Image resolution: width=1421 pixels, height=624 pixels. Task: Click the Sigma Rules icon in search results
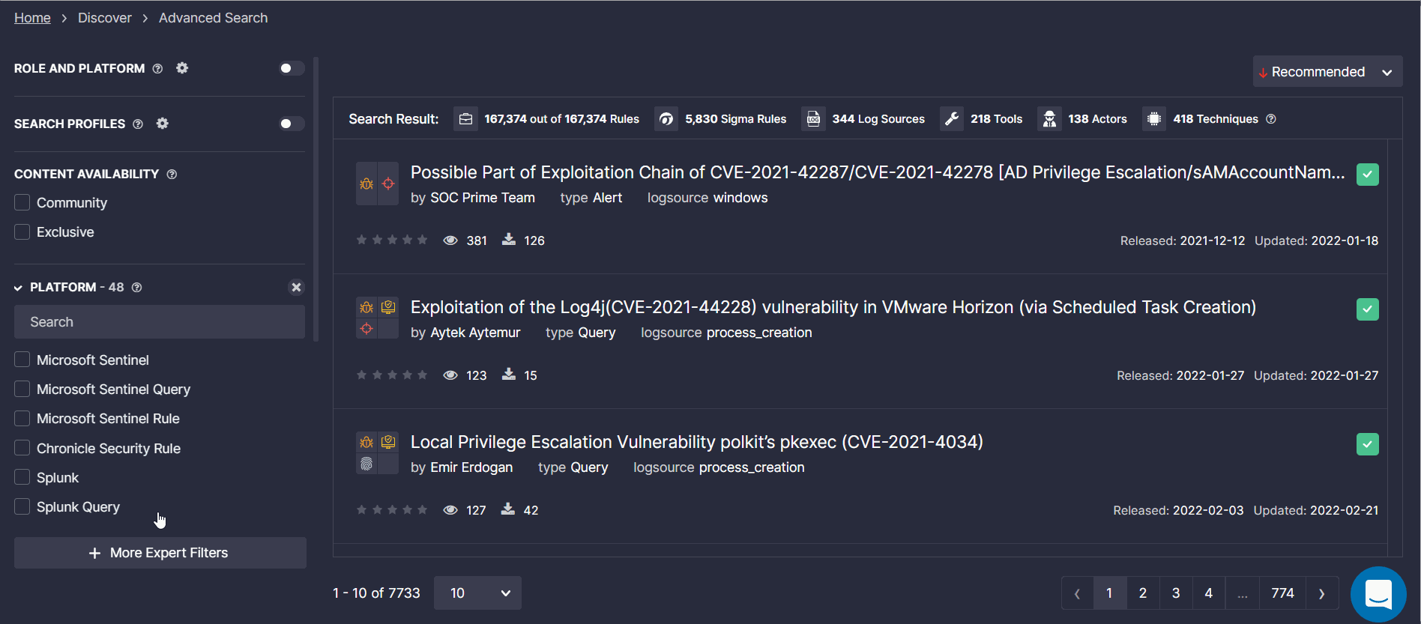666,119
